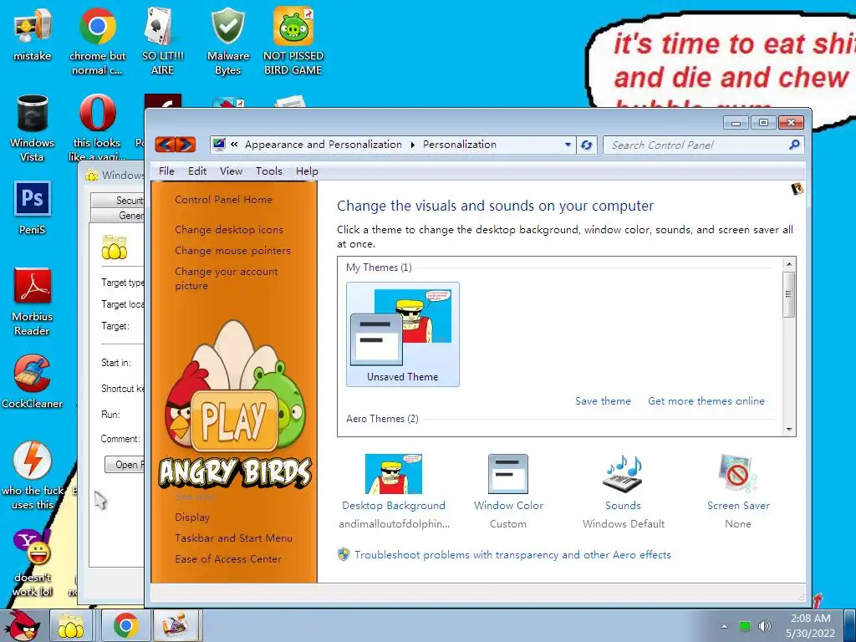Open eggs folder icon in taskbar
This screenshot has width=856, height=642.
(x=71, y=625)
